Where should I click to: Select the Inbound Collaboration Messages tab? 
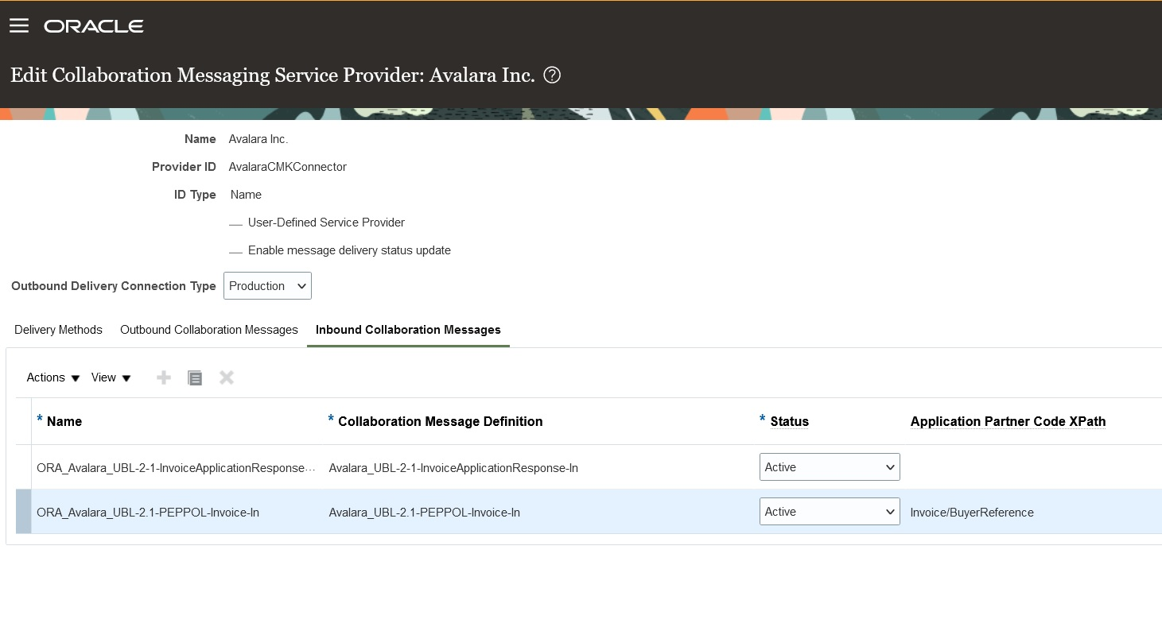407,330
